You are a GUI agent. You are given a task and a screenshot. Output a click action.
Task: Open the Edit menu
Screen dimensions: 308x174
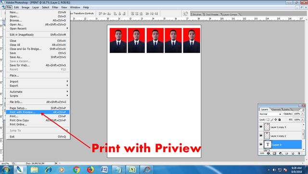(x=16, y=7)
